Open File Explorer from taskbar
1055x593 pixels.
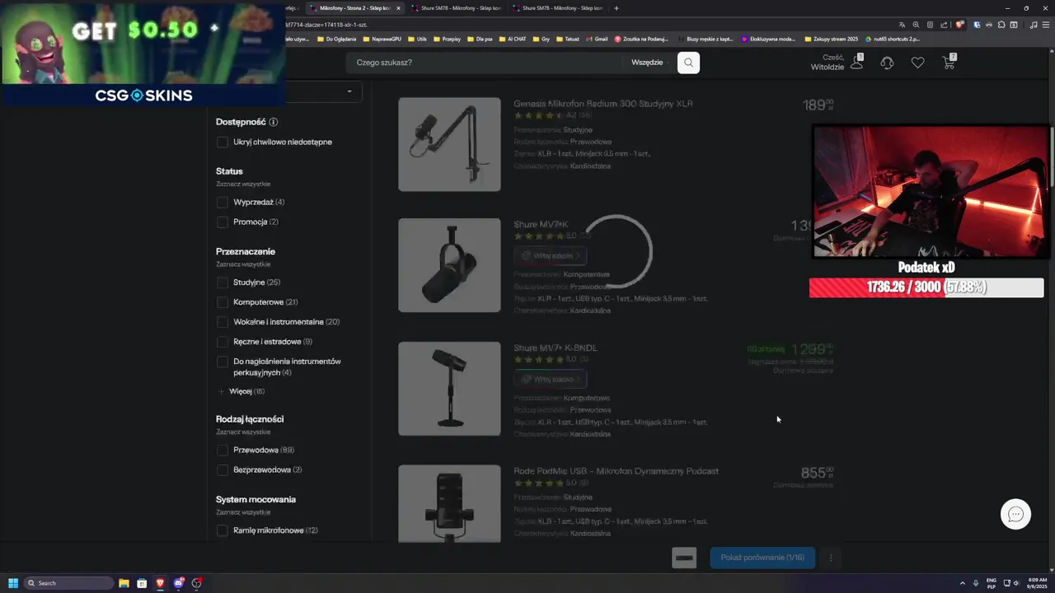pyautogui.click(x=124, y=583)
